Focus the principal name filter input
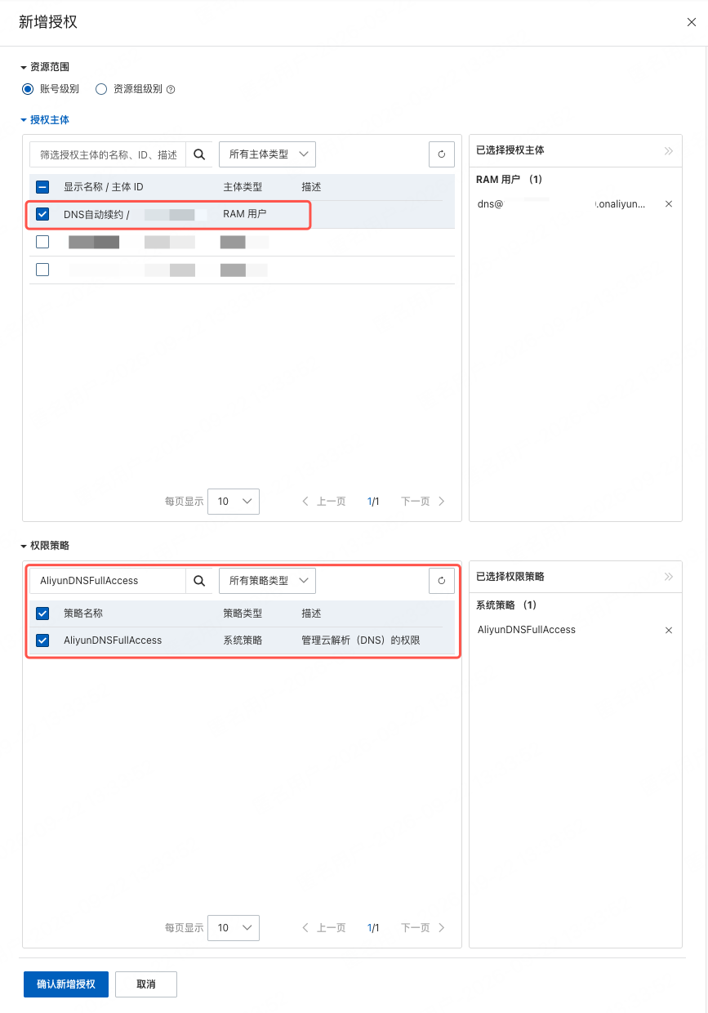Image resolution: width=708 pixels, height=1013 pixels. click(x=109, y=154)
